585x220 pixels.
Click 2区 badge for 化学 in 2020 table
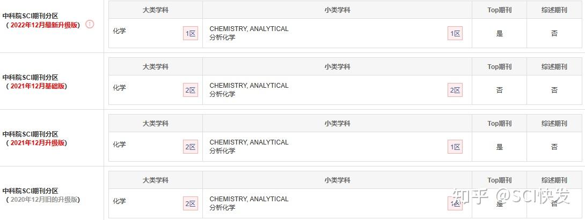coord(191,203)
